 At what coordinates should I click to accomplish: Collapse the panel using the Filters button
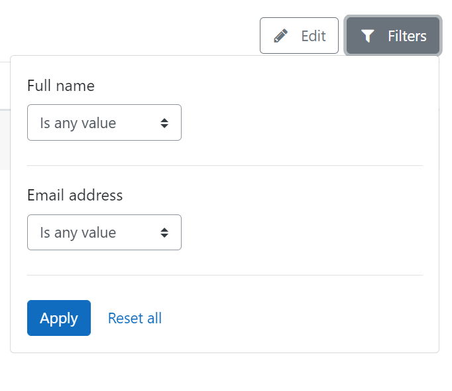click(393, 36)
